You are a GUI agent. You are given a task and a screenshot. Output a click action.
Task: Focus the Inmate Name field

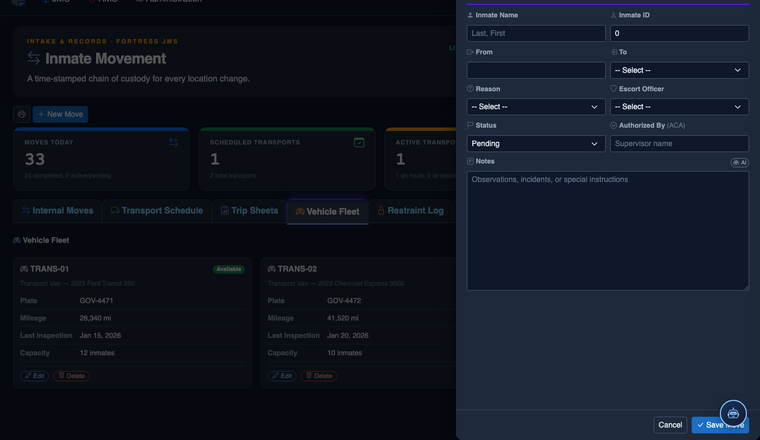pos(536,33)
